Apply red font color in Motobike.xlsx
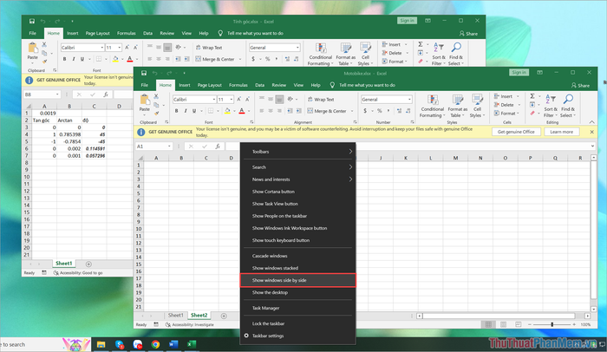The image size is (607, 352). coord(242,111)
